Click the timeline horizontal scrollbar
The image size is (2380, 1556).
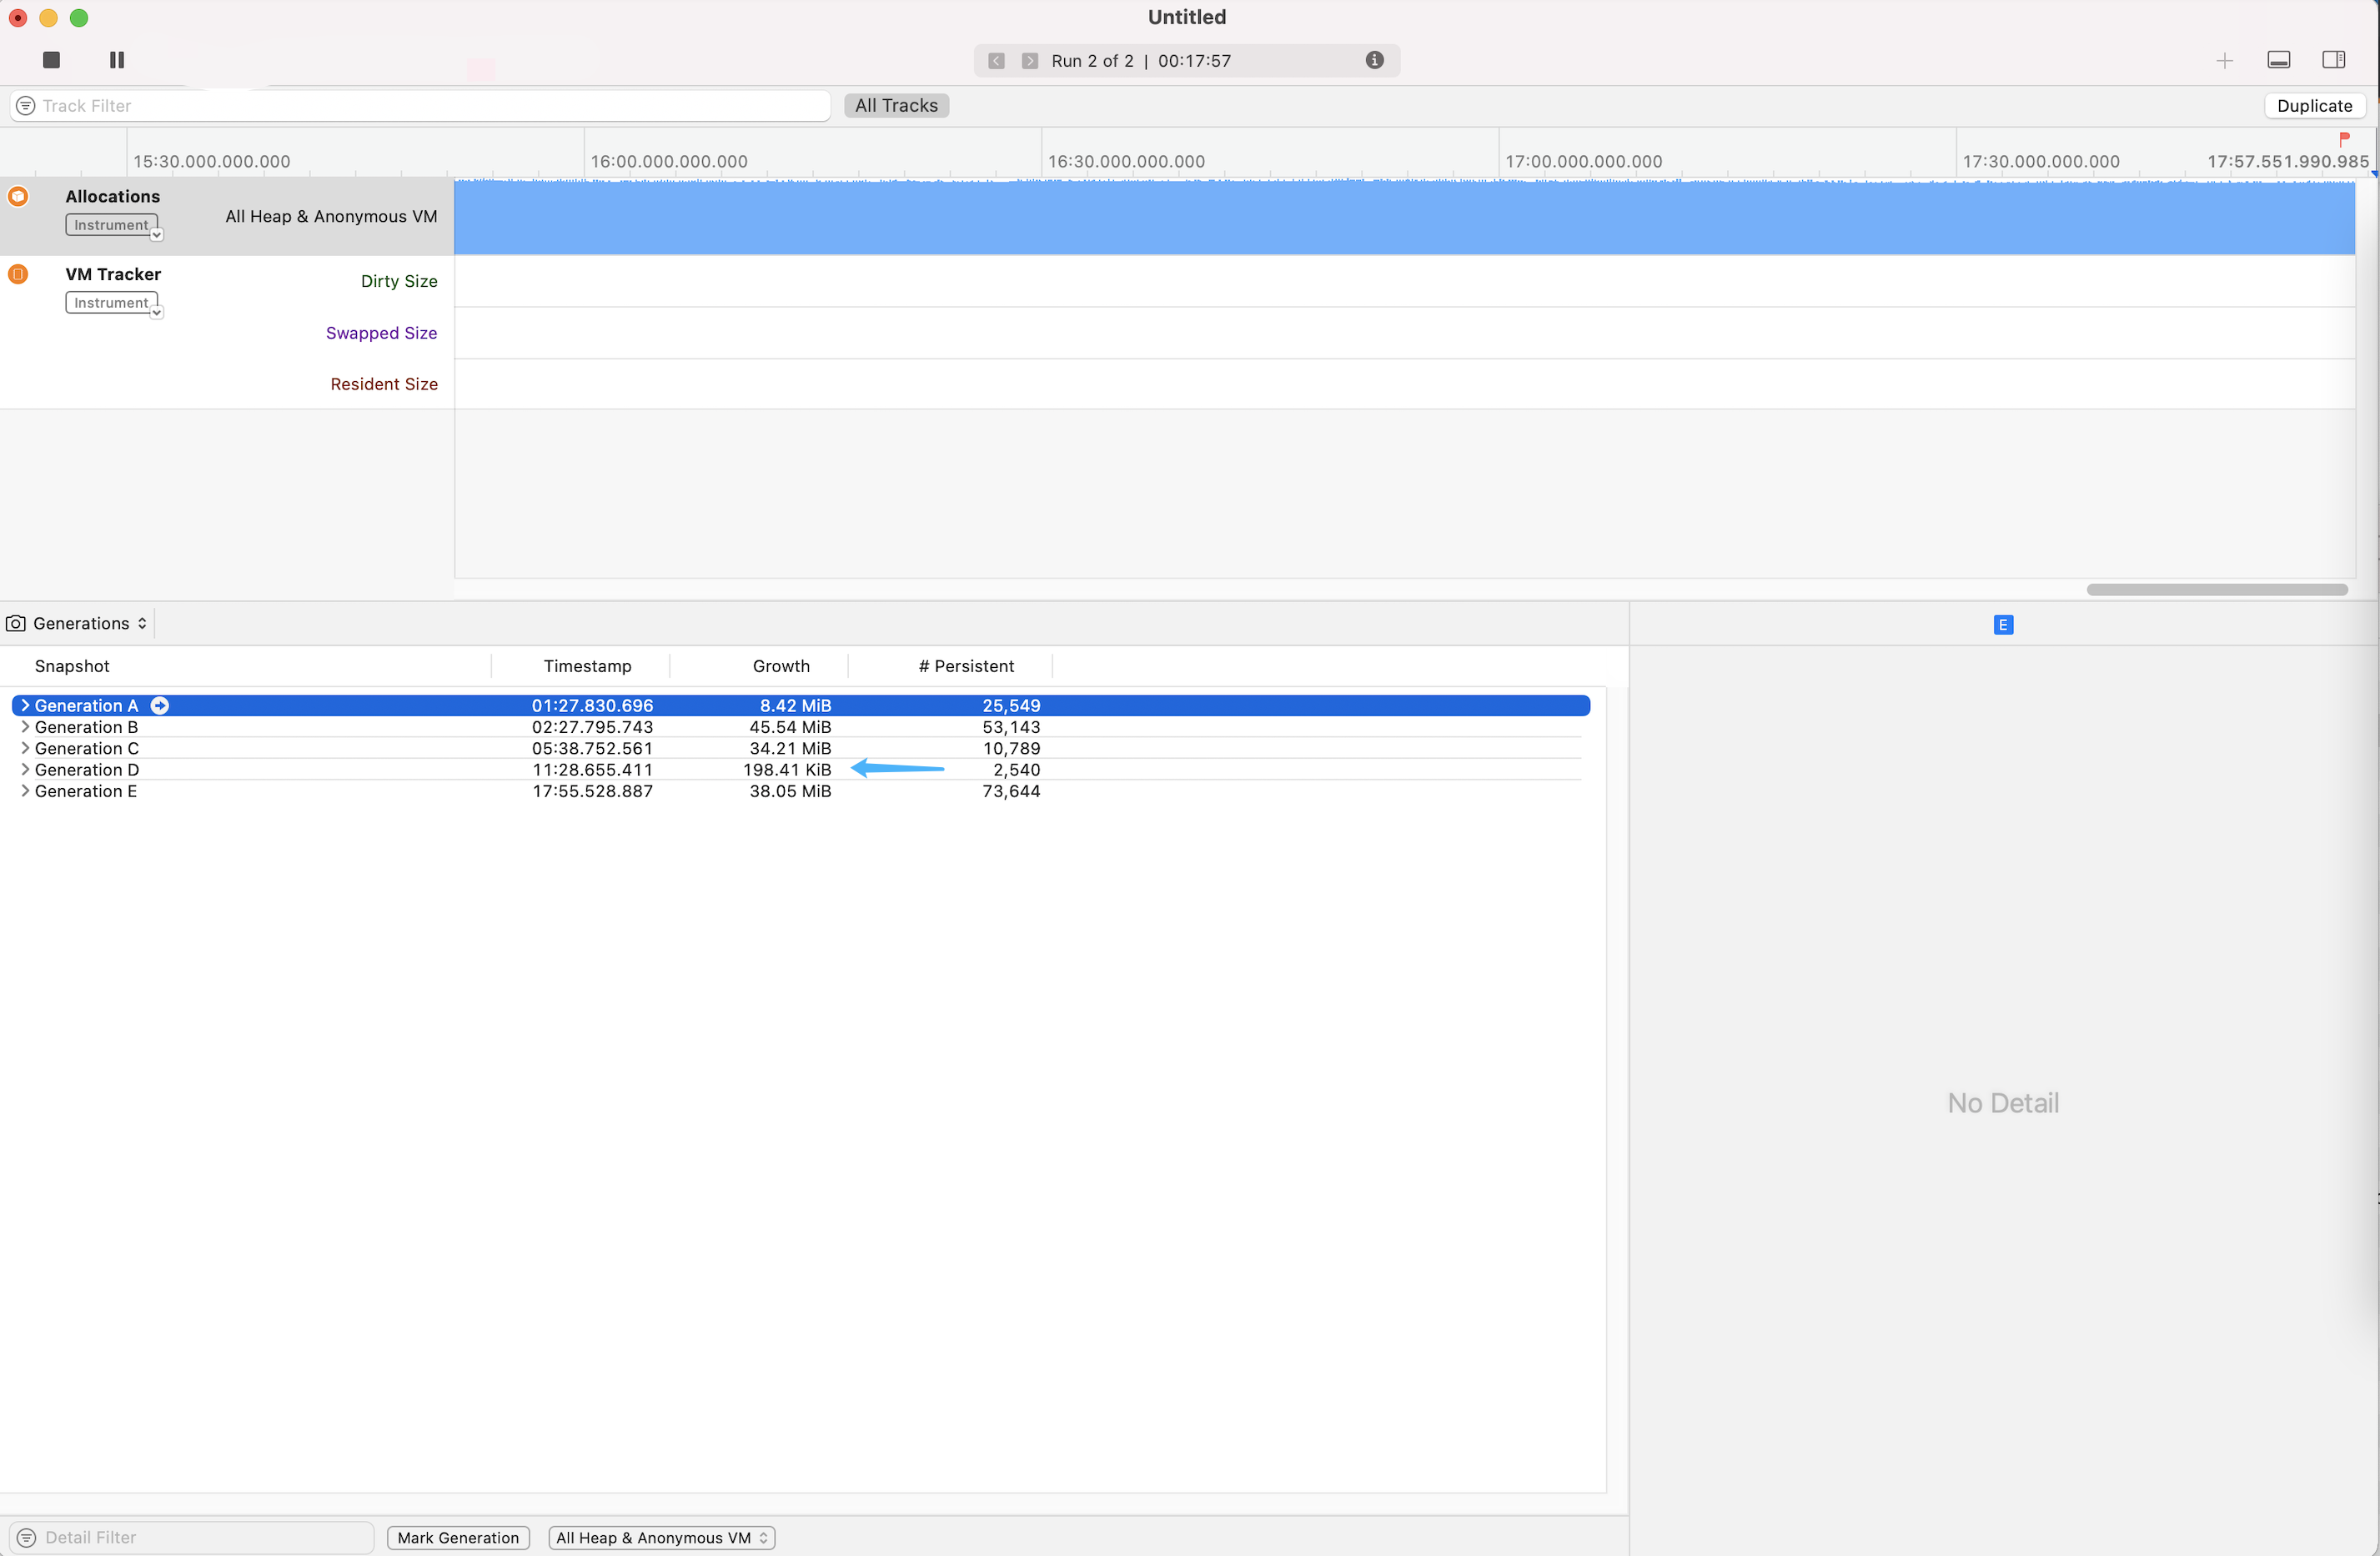(x=2217, y=590)
